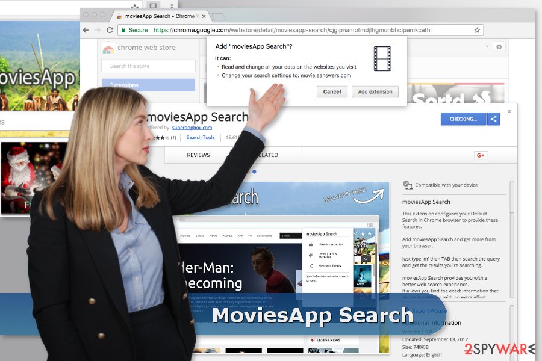Click the Compatible with your device icon
This screenshot has width=542, height=361.
pos(407,185)
